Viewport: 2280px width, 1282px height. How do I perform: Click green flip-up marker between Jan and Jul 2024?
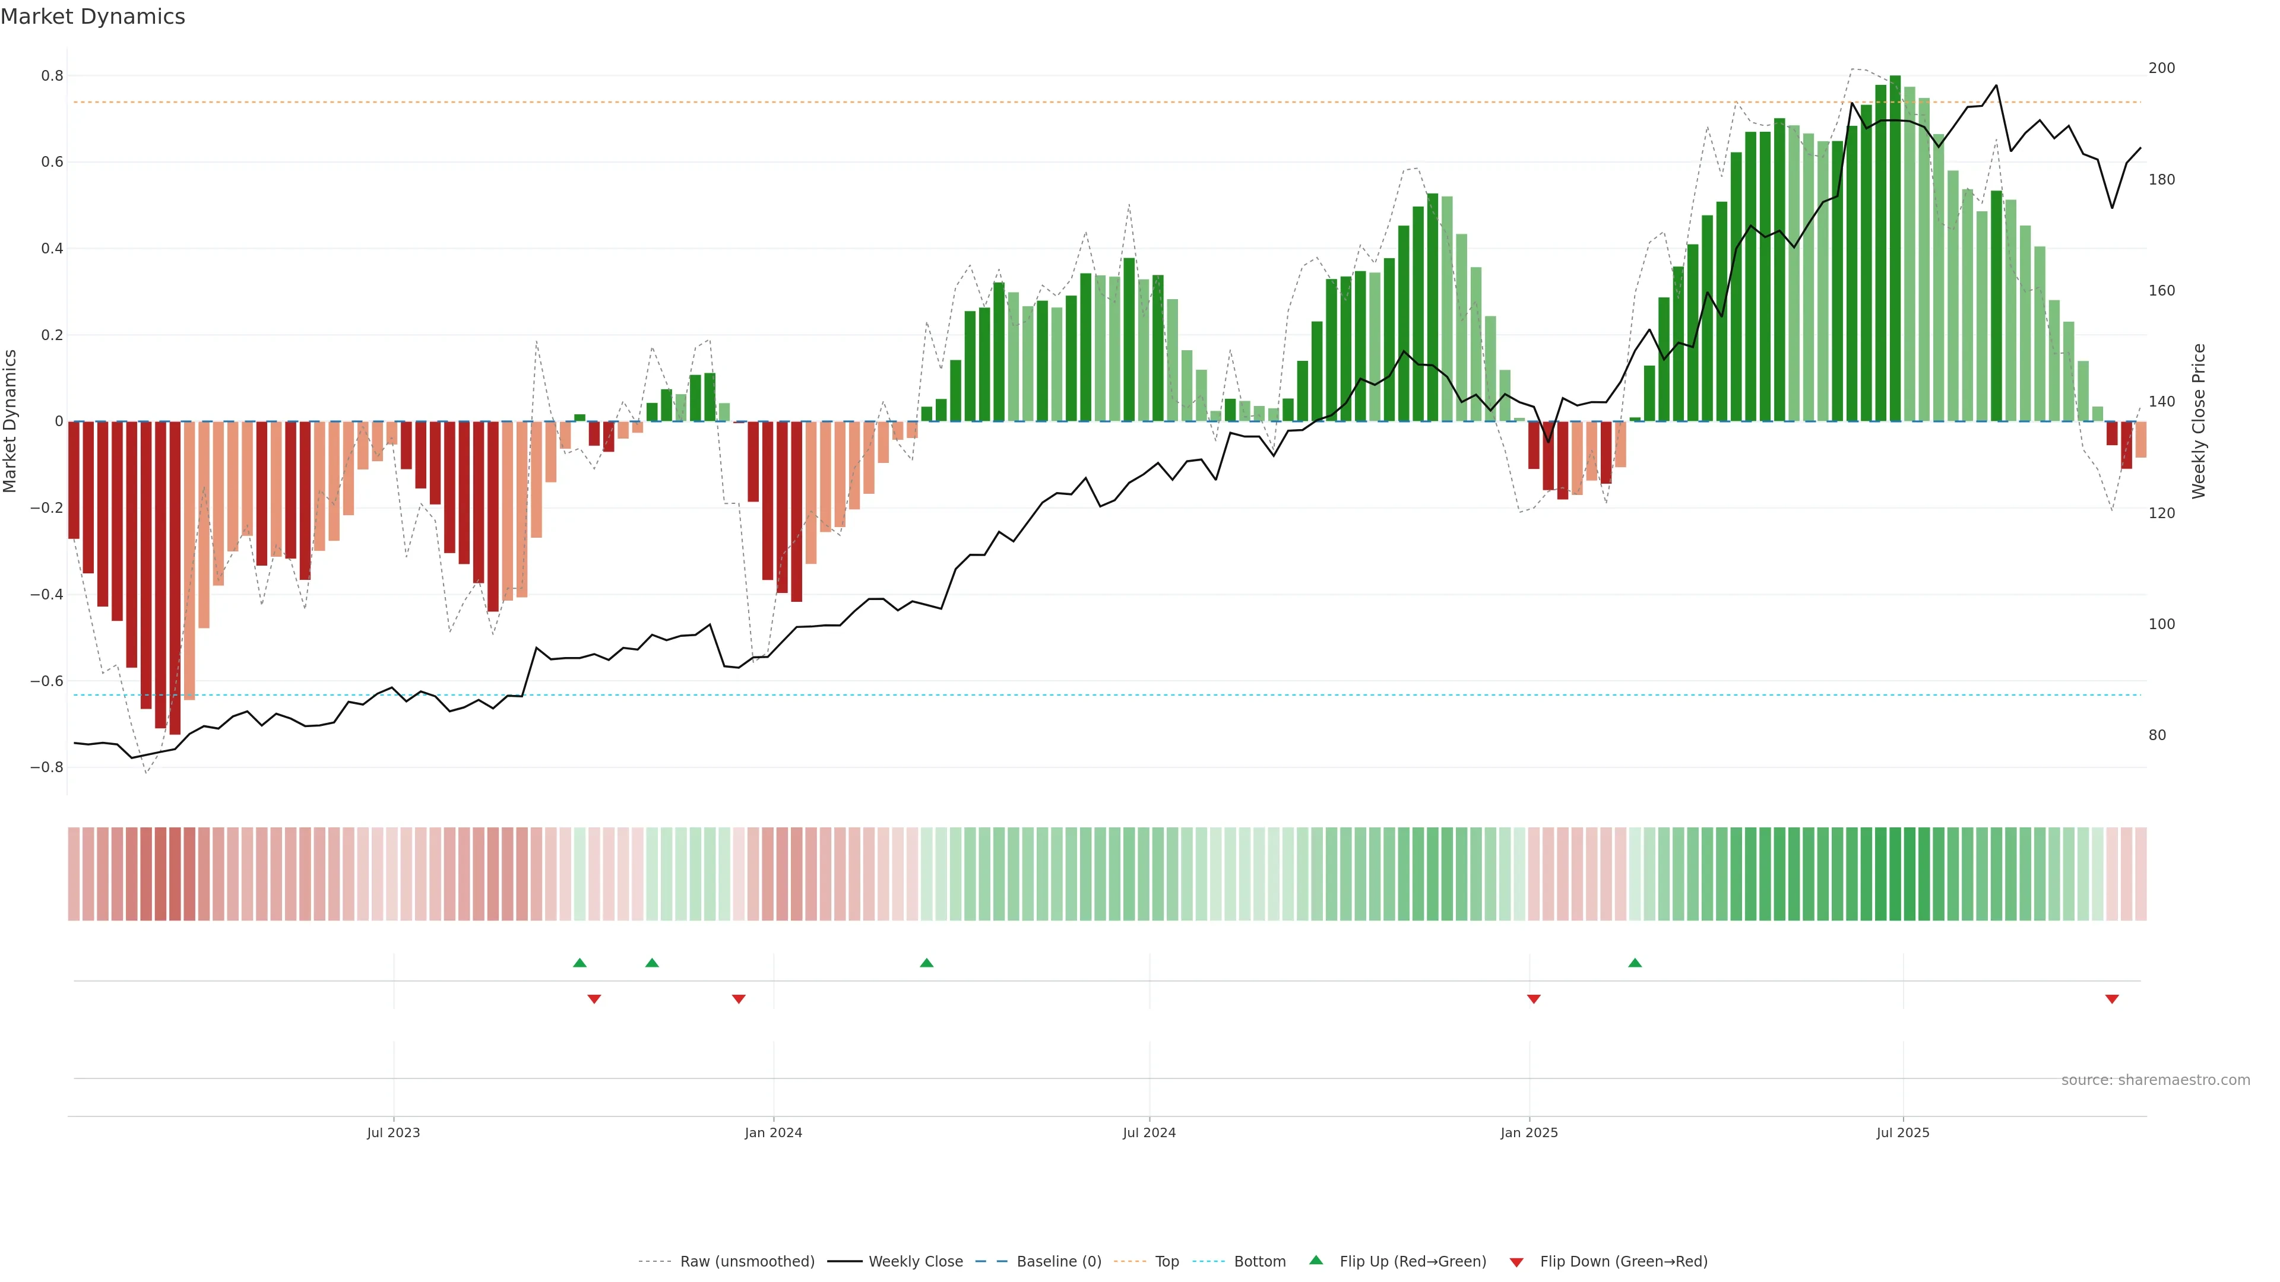point(927,963)
